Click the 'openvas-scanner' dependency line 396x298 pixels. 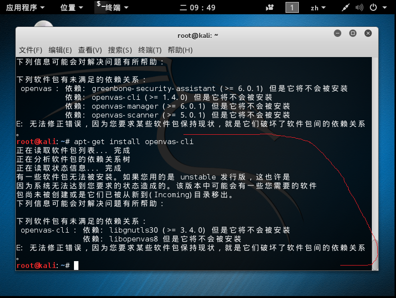[x=178, y=115]
